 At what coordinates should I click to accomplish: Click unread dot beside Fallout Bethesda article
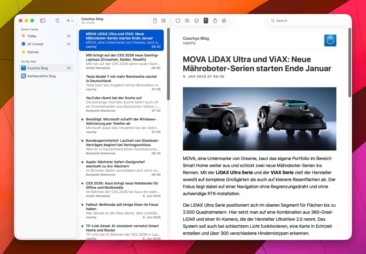[82, 205]
